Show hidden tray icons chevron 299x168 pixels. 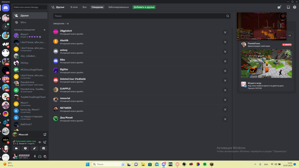coord(255,164)
